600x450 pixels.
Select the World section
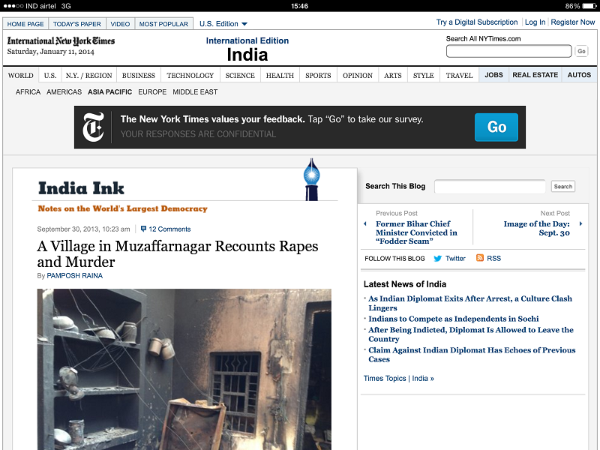[x=21, y=76]
